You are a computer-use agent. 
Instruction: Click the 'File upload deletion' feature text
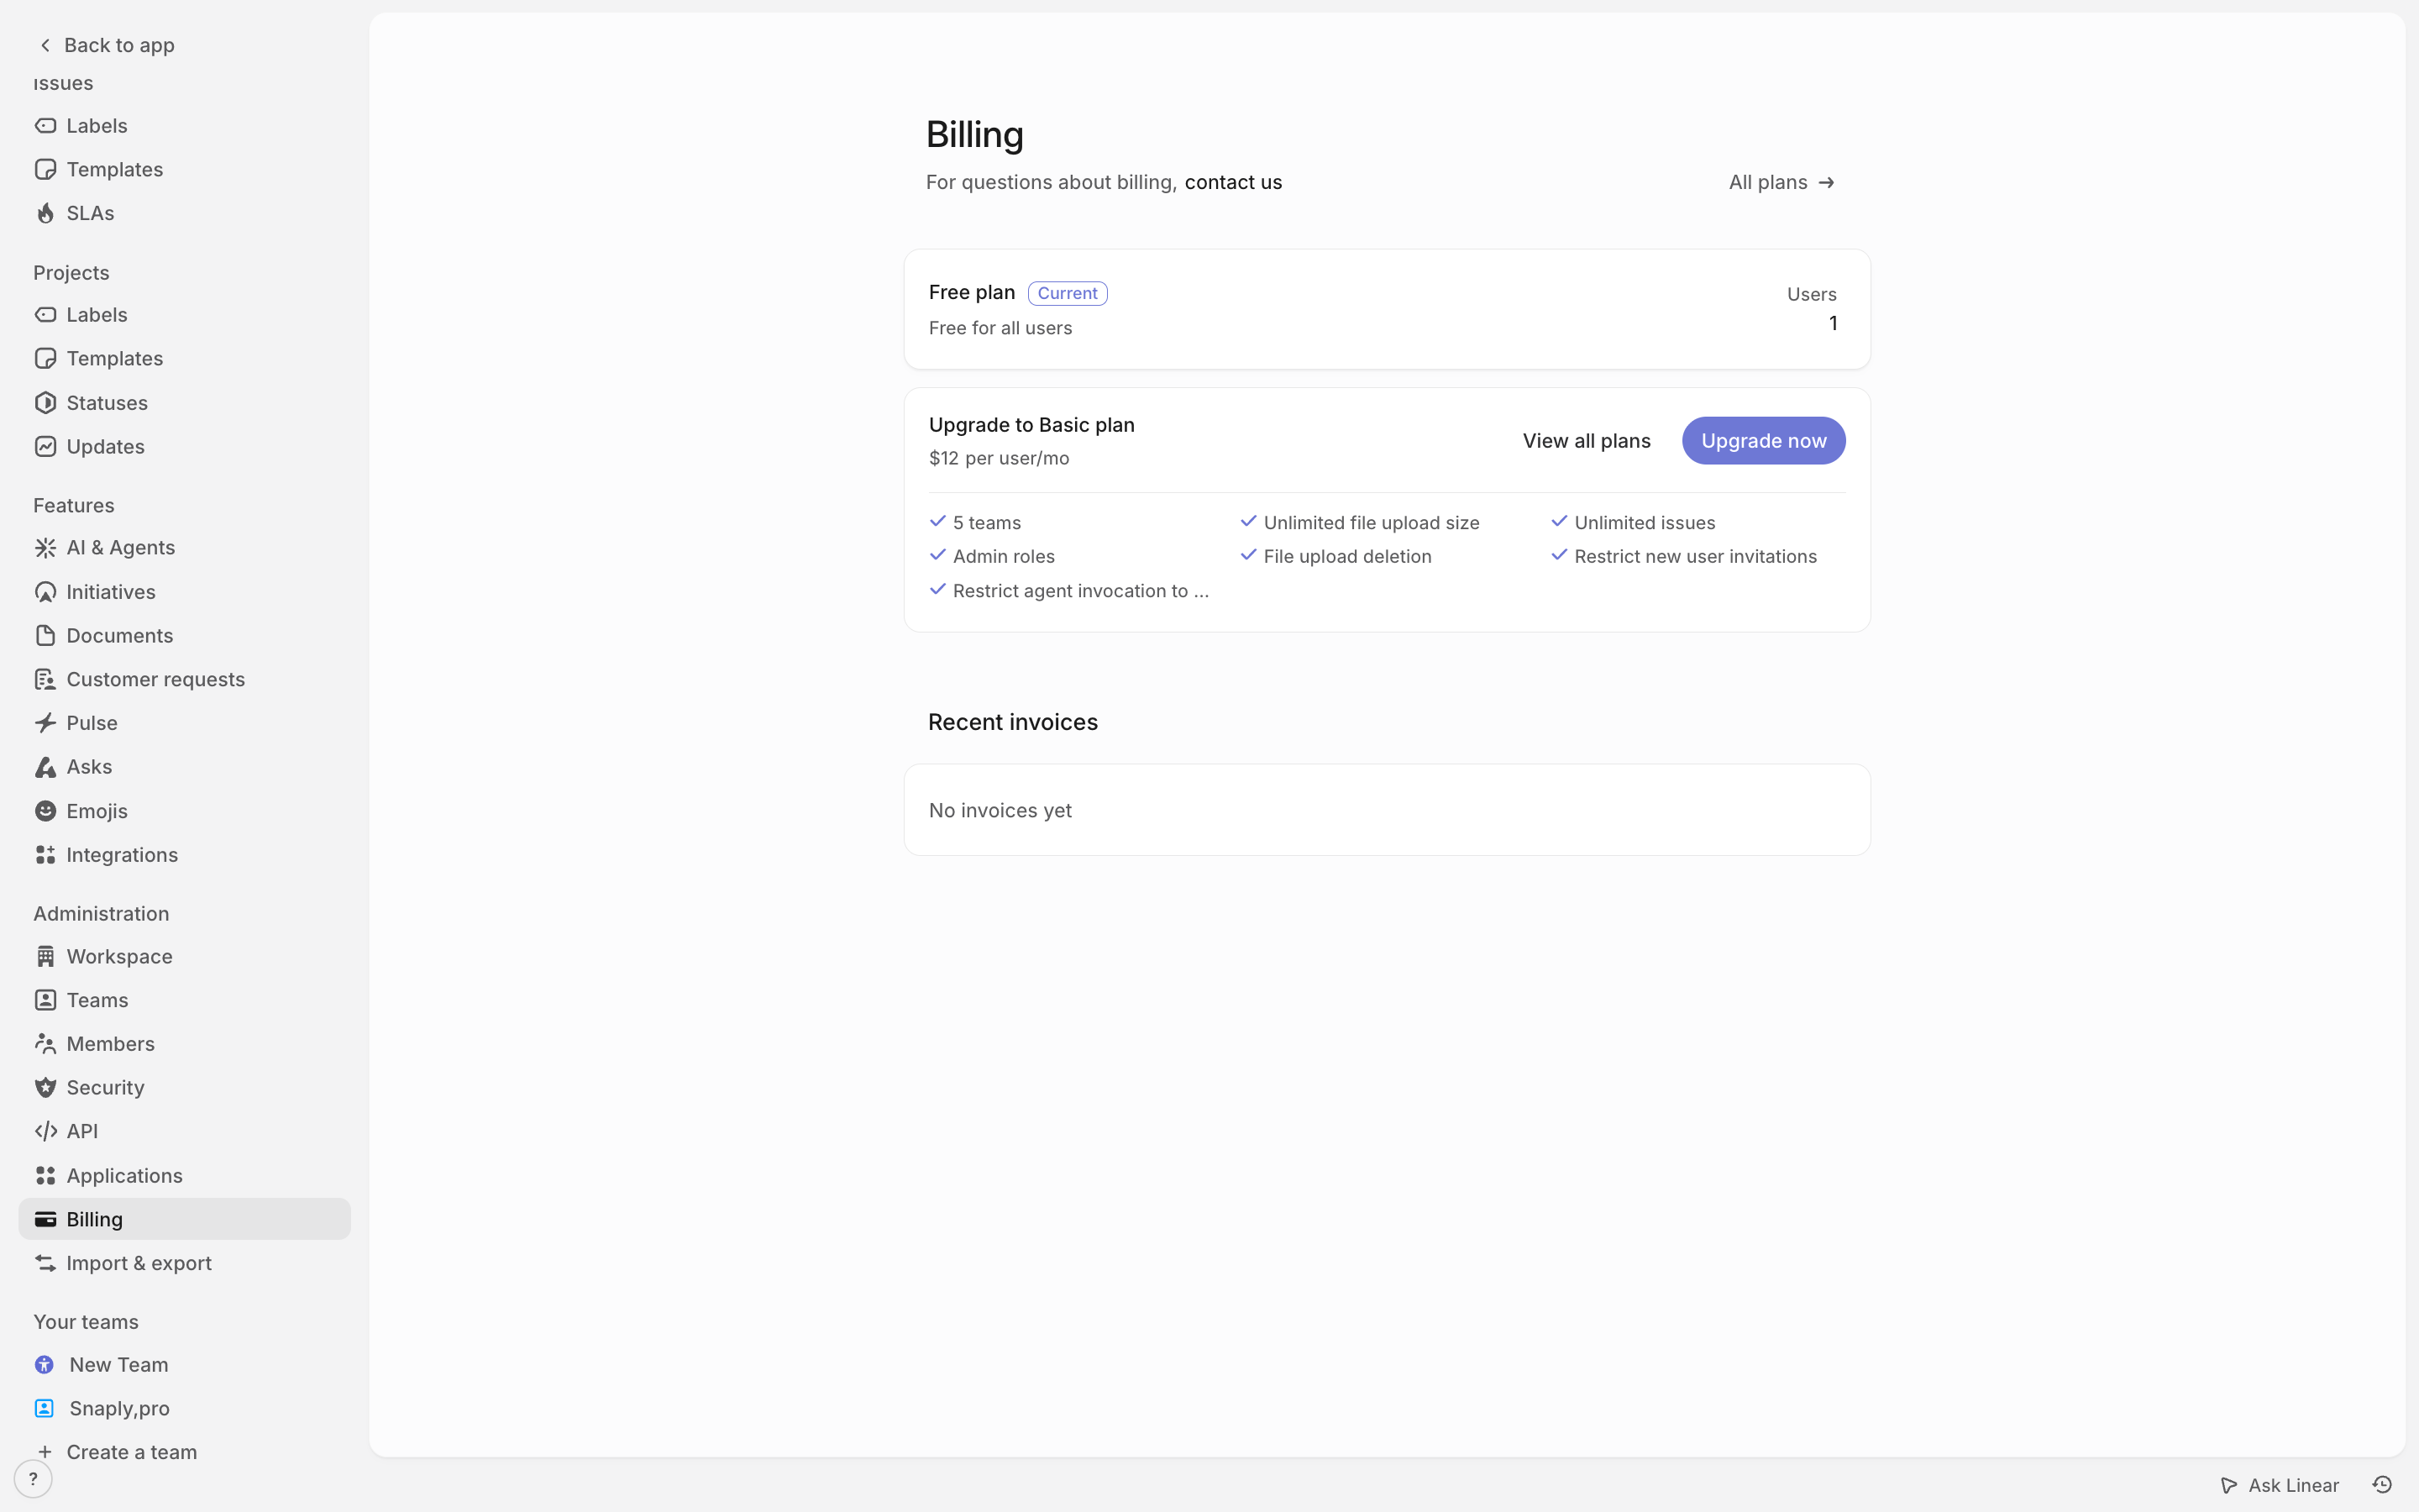pyautogui.click(x=1346, y=557)
